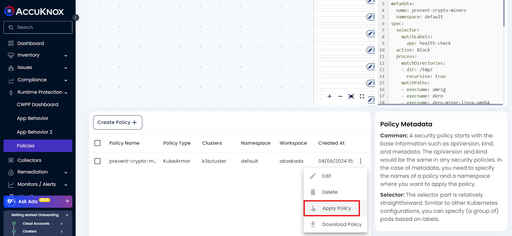Screen dimensions: 512x236
Task: Click the AccuKnox logo
Action: click(34, 11)
